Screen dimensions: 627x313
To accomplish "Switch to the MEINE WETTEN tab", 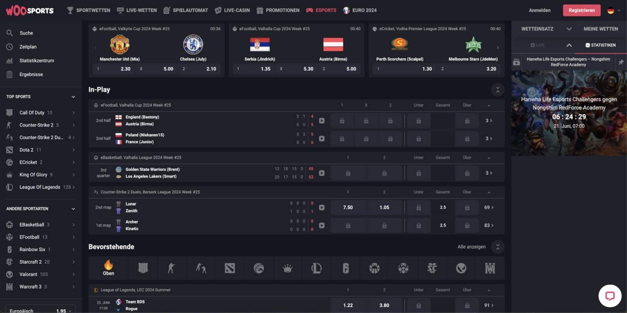I will (x=600, y=29).
